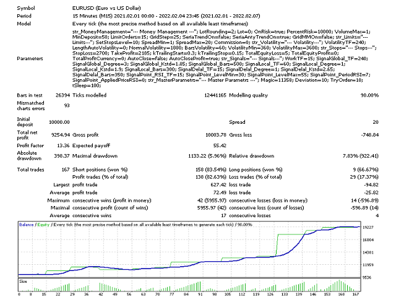Click Profit factor value 13.36

tap(63, 145)
